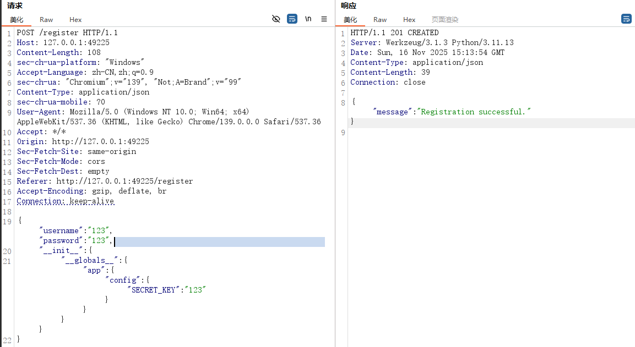Open the response 页面渲染 tab

coord(444,20)
